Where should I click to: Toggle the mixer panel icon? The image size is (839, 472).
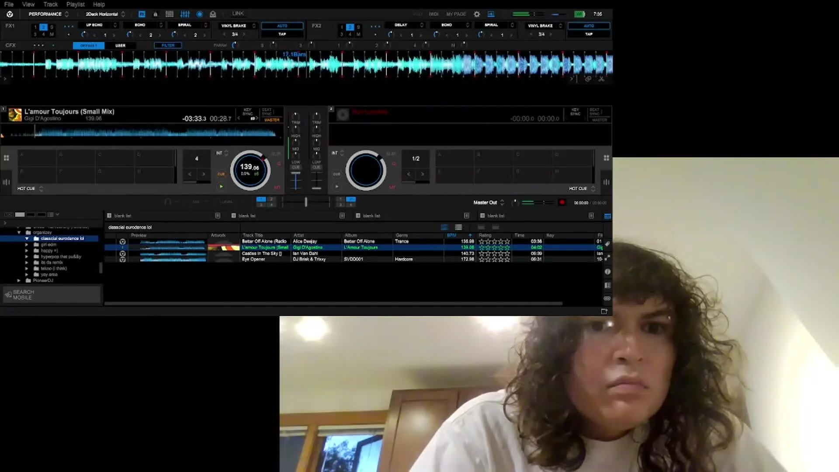185,14
